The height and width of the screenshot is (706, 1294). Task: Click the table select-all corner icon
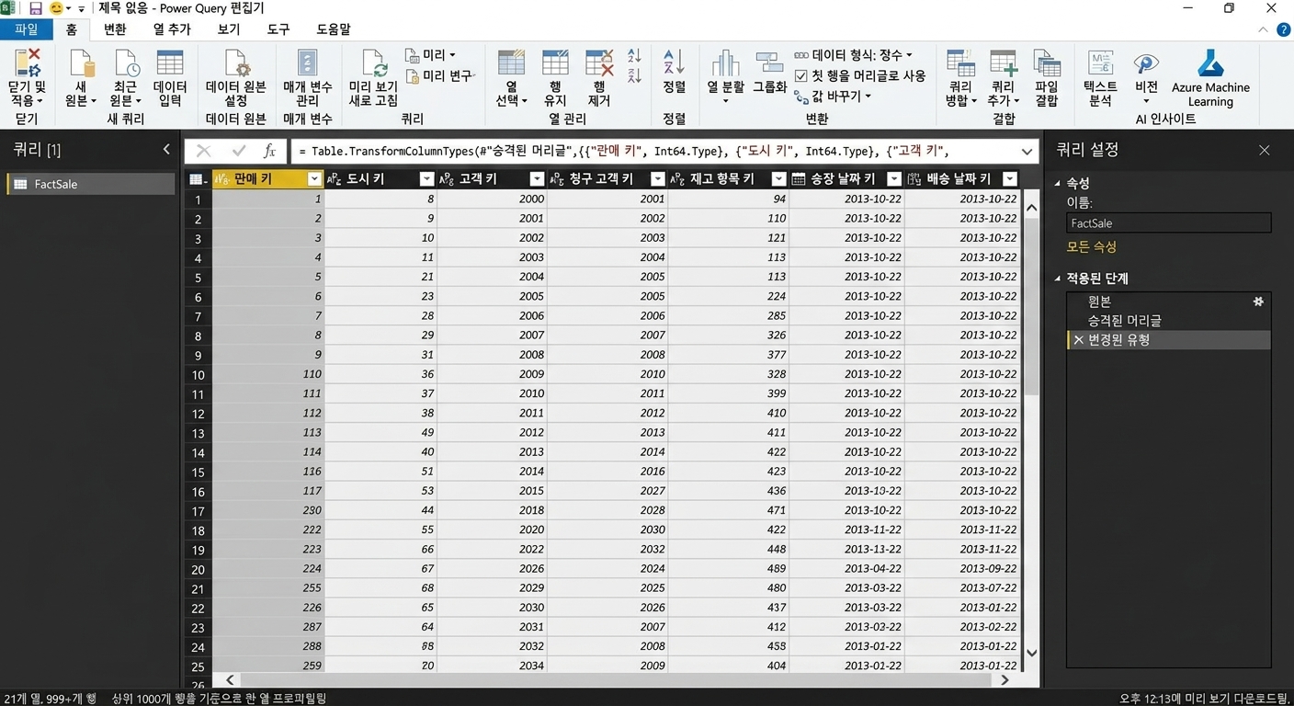coord(198,179)
